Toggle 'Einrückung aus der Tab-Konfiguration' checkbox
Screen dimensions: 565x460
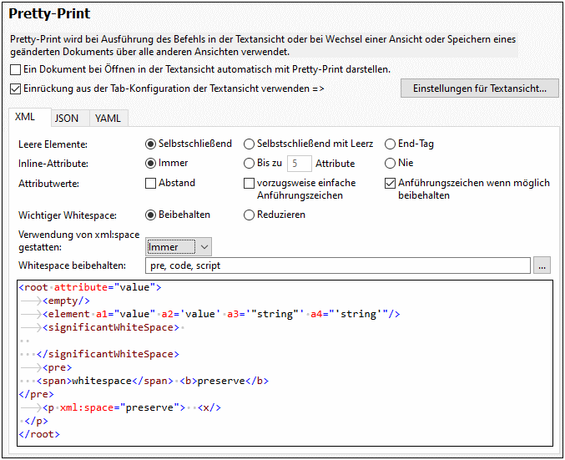(16, 88)
